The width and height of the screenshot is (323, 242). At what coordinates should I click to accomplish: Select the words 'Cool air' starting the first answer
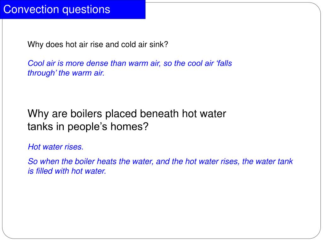click(42, 63)
